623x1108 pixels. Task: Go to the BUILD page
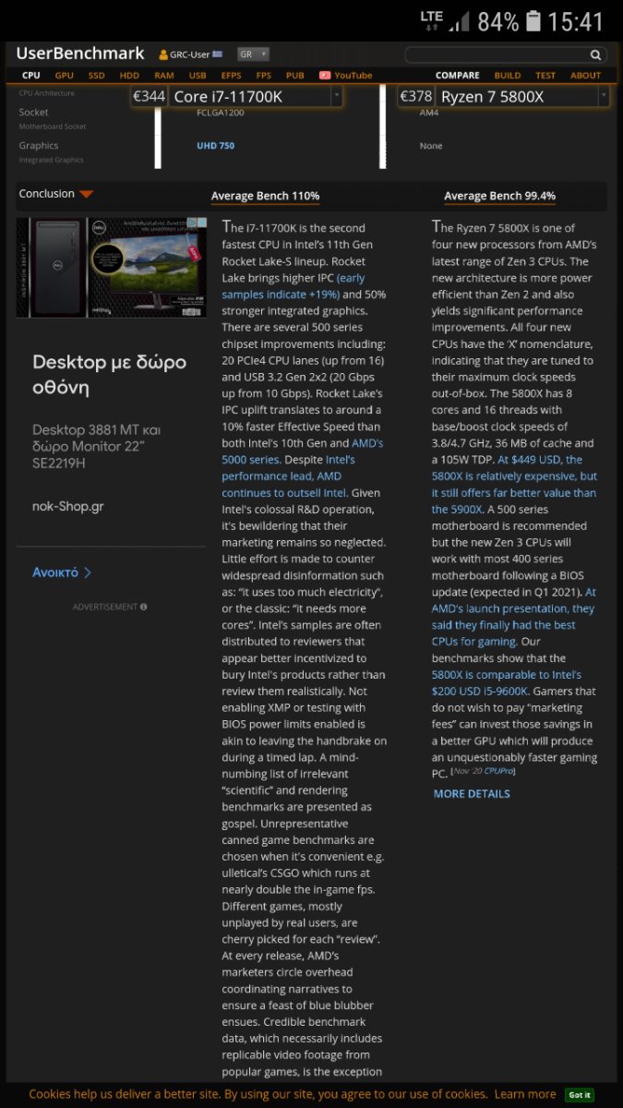(508, 76)
